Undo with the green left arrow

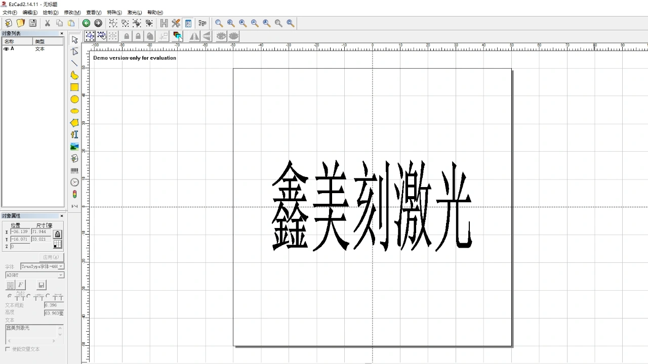pyautogui.click(x=86, y=23)
